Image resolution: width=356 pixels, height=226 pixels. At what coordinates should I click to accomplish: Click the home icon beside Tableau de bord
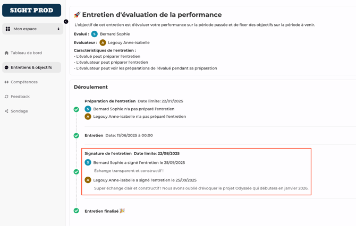pyautogui.click(x=6, y=53)
